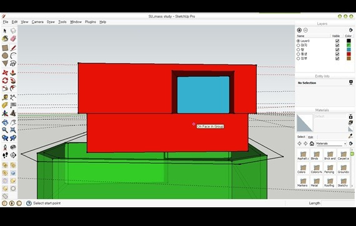Select the 3D Text tool
This screenshot has height=226, width=356.
13,113
